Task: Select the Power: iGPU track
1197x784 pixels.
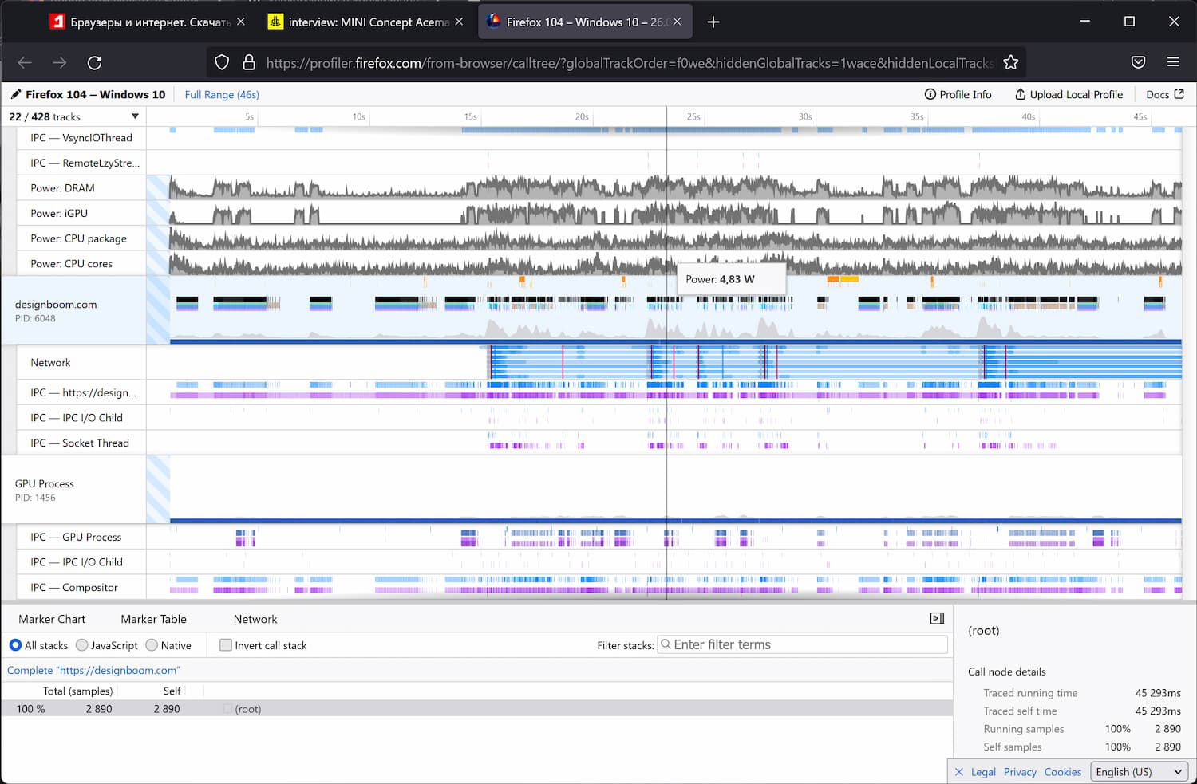Action: click(59, 213)
